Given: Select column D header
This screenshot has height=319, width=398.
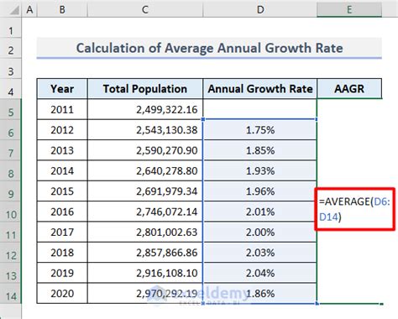Looking at the screenshot, I should coord(260,9).
